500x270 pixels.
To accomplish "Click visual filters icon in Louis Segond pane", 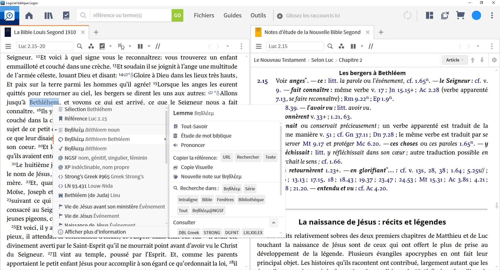I will coord(91,46).
